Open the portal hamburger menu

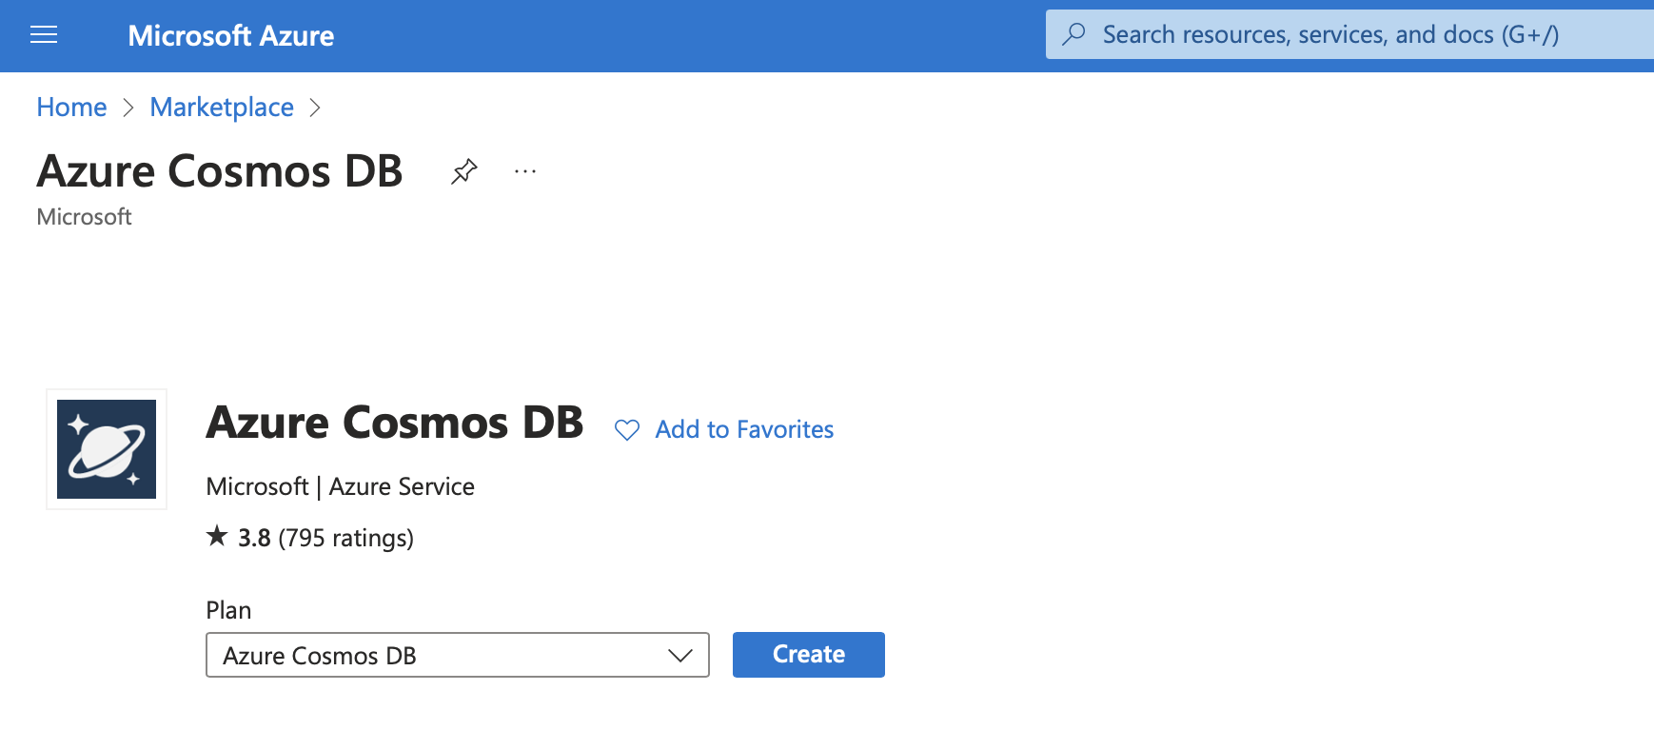[x=44, y=35]
